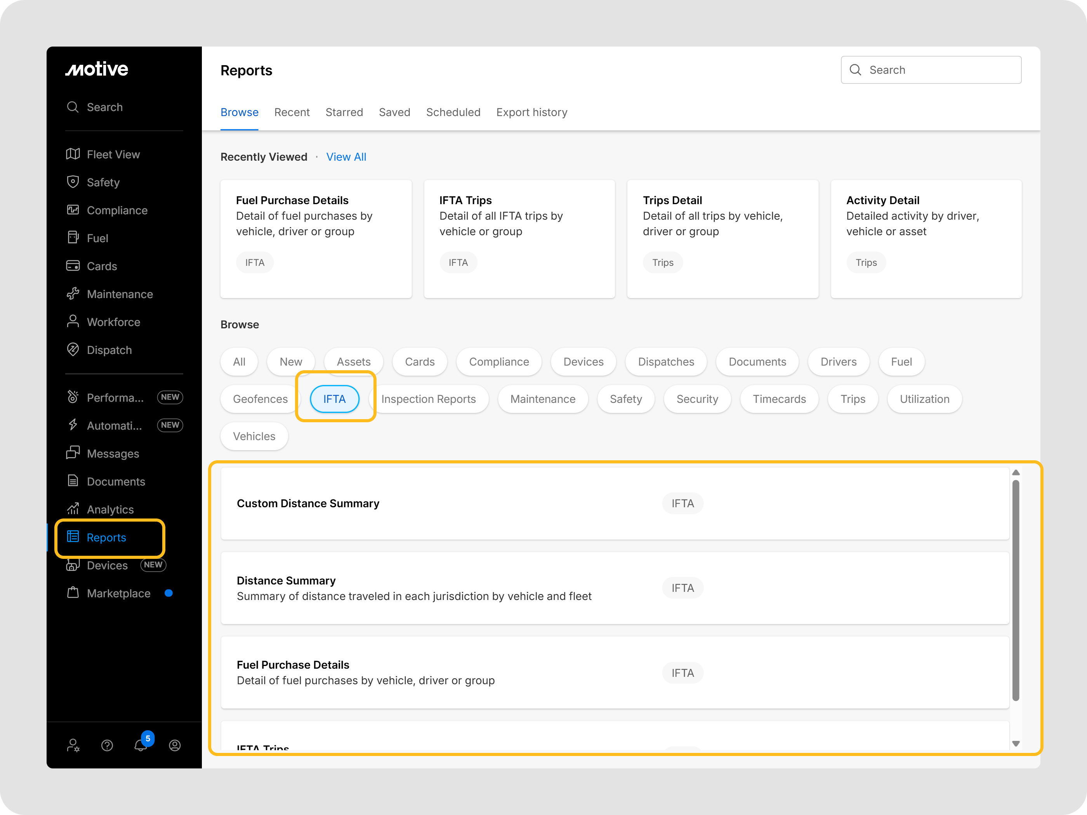1087x815 pixels.
Task: Click the Reports search field
Action: [931, 70]
